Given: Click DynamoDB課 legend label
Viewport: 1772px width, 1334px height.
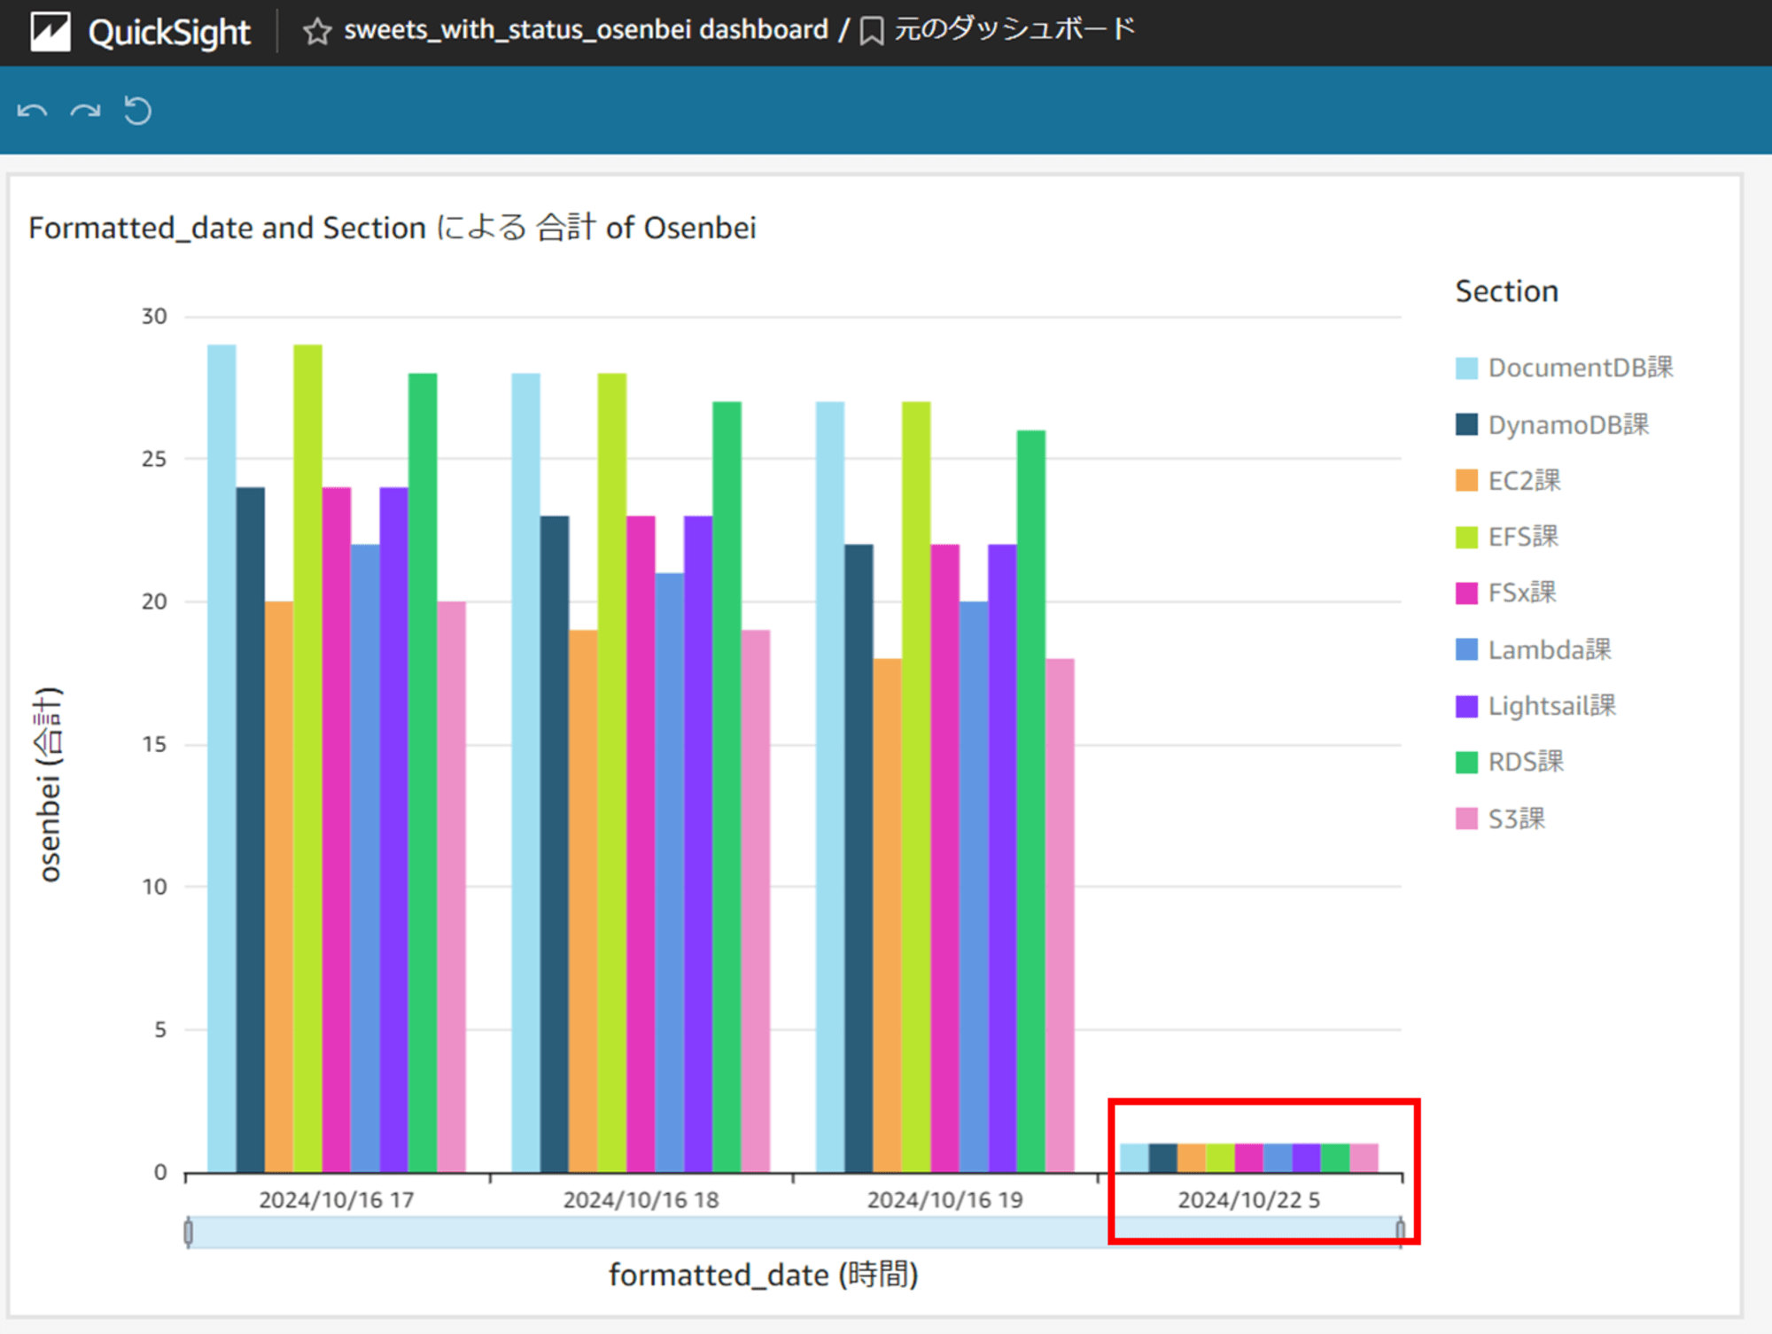Looking at the screenshot, I should coord(1568,424).
